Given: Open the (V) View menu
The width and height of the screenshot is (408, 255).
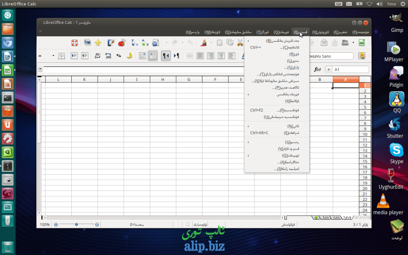Looking at the screenshot, I should [321, 32].
